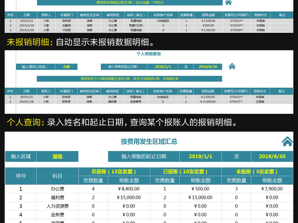The image size is (298, 223).
Task: Click the home icon next to the 7900元 result banner
Action: point(228,2)
